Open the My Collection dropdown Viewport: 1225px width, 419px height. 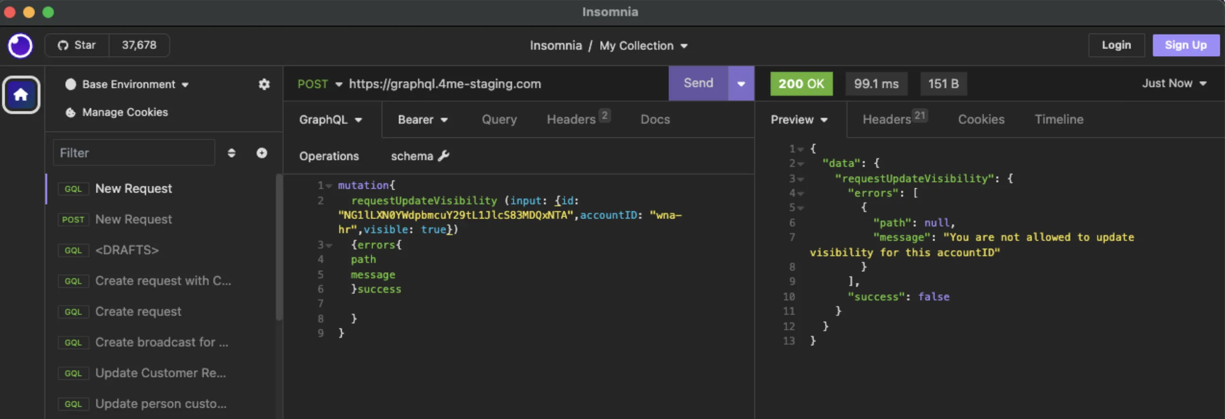pos(643,46)
